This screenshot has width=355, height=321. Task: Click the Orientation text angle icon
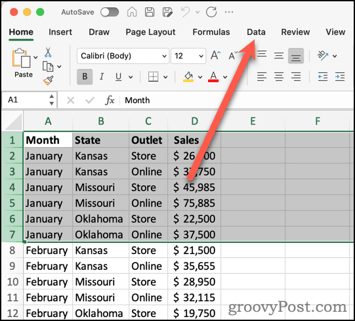[x=323, y=56]
